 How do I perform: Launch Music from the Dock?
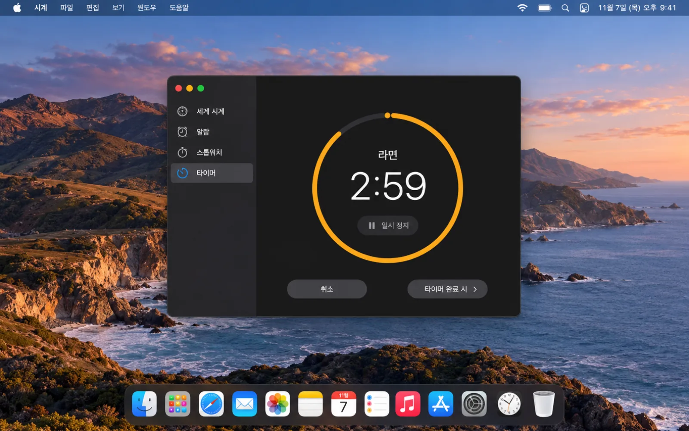(408, 404)
